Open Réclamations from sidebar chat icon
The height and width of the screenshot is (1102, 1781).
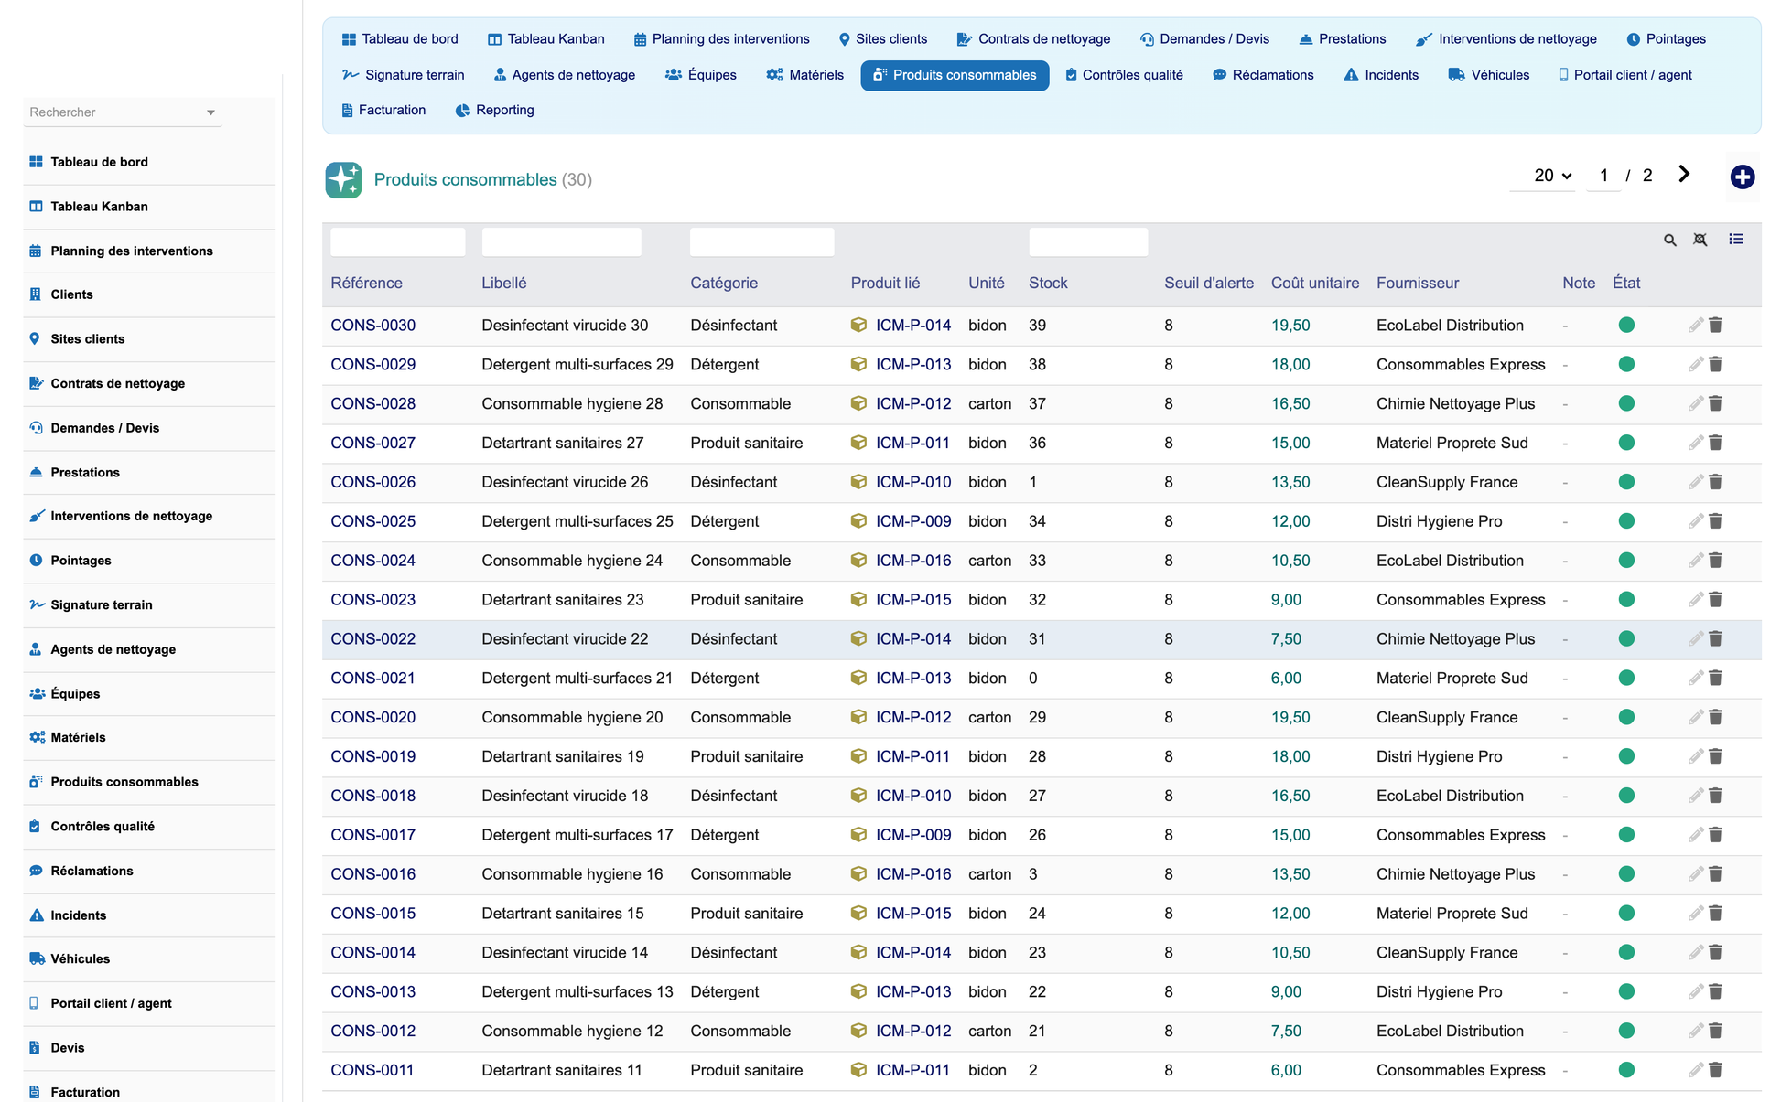tap(36, 871)
